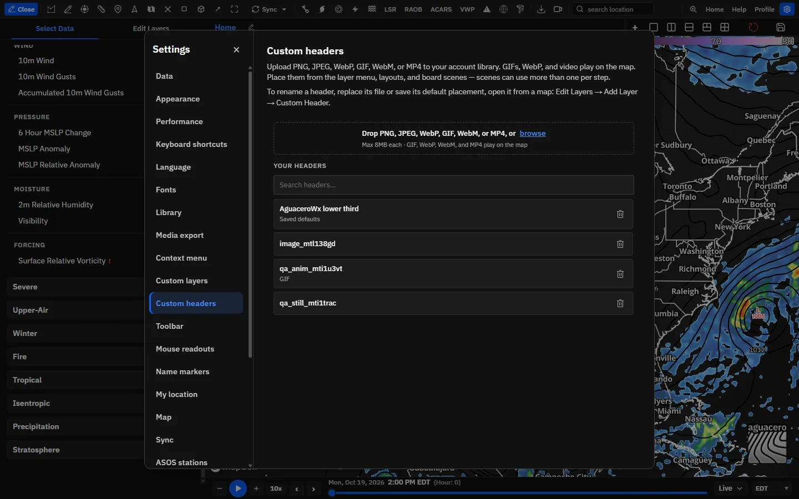Click the RAOB toolbar button
The image size is (799, 499).
tap(413, 9)
